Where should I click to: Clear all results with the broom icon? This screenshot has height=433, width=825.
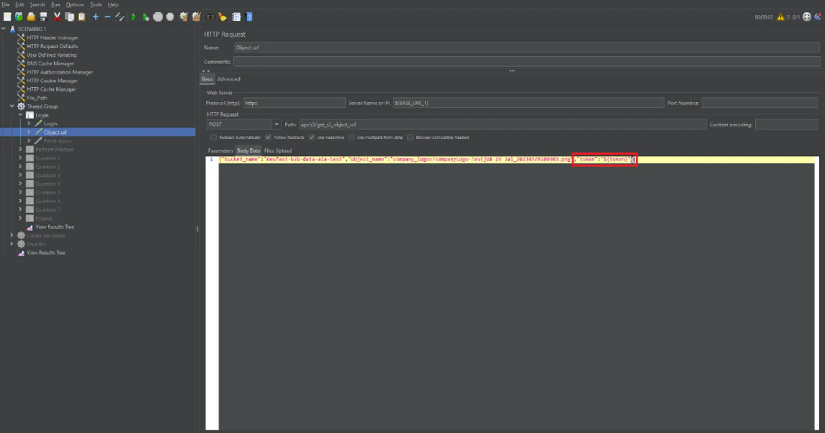(223, 17)
